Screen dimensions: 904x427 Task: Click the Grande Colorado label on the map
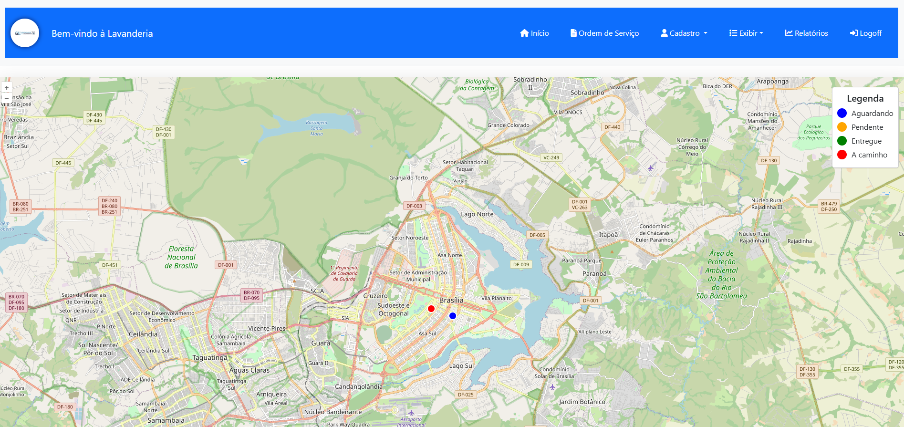(509, 125)
